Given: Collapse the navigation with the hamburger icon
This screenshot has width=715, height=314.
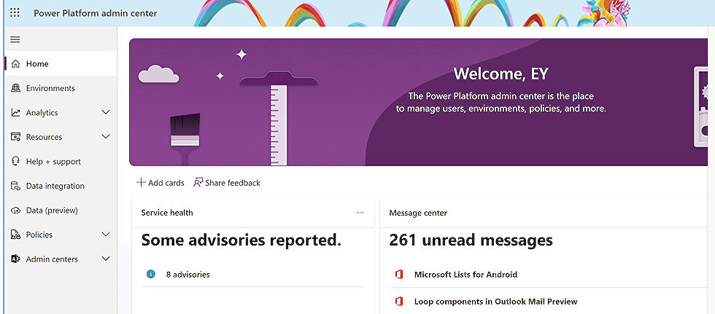Looking at the screenshot, I should pos(15,39).
